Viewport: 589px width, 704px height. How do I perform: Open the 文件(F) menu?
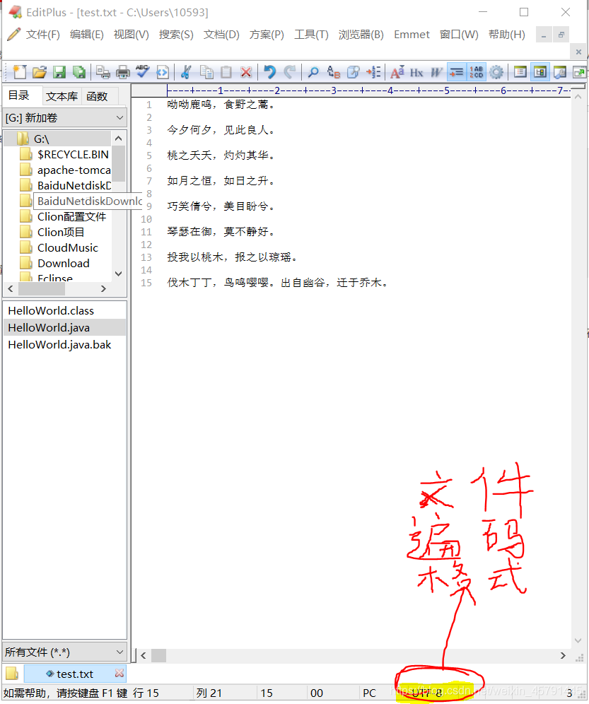[x=42, y=35]
